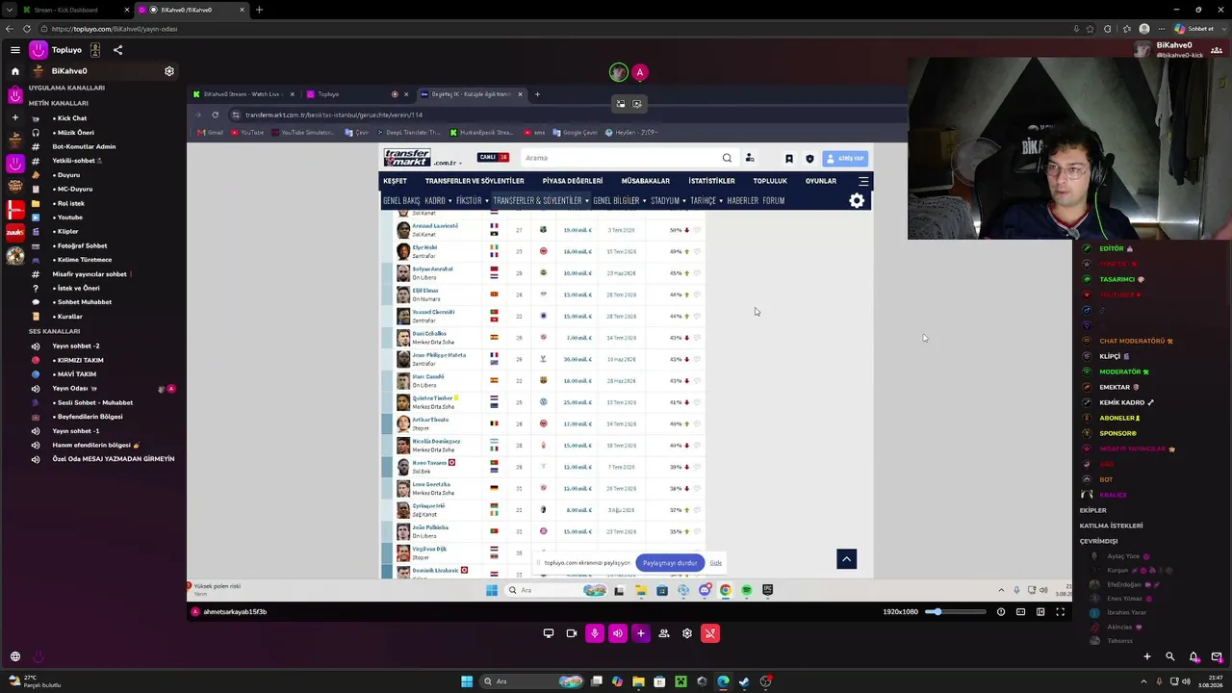Expand TRANSFERLER & SÖYLENTİLER submenu dropdown
This screenshot has height=693, width=1232.
[541, 200]
